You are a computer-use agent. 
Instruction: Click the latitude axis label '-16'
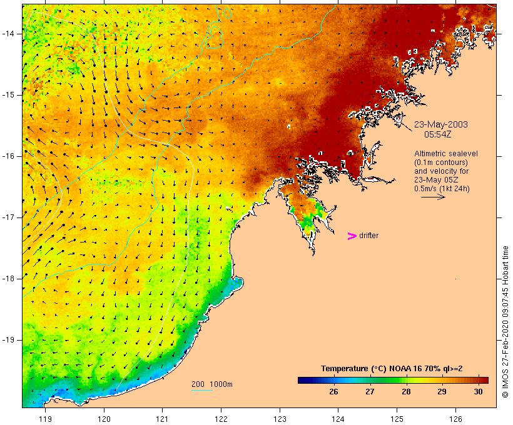click(x=8, y=156)
